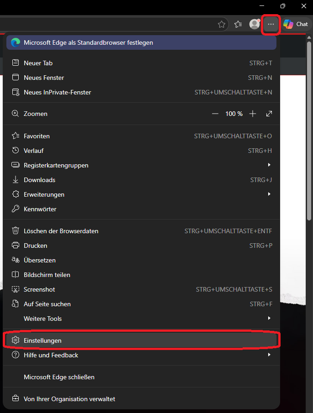Choose Microsoft Edge schließen
Image resolution: width=313 pixels, height=413 pixels.
coord(141,377)
